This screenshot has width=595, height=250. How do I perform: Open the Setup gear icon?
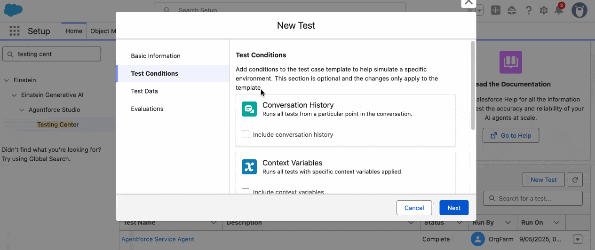click(x=544, y=10)
